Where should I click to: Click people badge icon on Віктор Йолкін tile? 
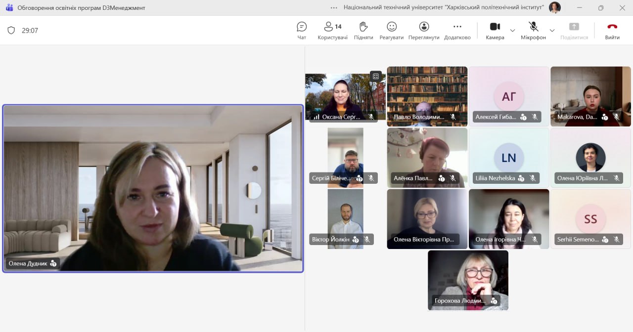(x=356, y=240)
